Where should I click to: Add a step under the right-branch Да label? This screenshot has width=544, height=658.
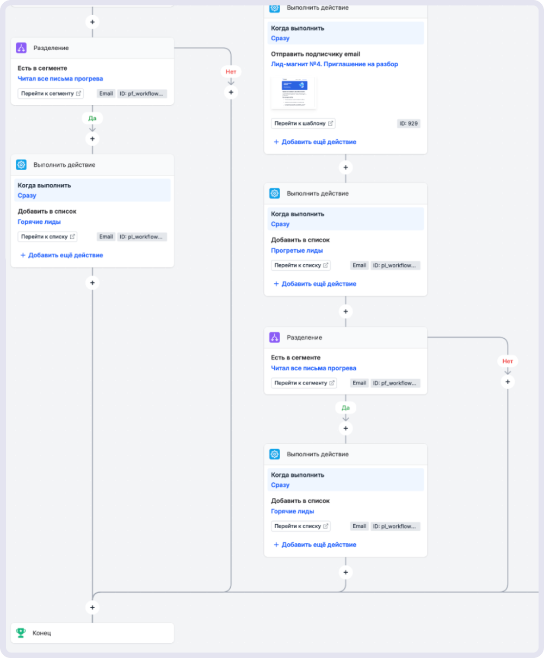[345, 428]
